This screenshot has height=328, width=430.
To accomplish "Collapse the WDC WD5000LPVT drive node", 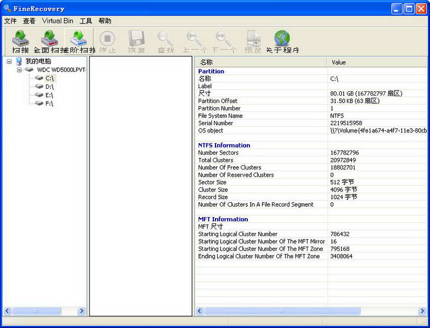I will pyautogui.click(x=19, y=70).
